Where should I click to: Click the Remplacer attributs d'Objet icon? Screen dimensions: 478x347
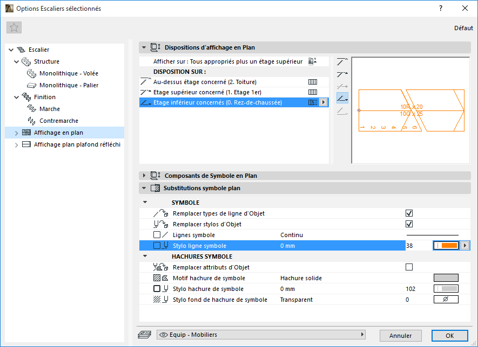click(160, 267)
